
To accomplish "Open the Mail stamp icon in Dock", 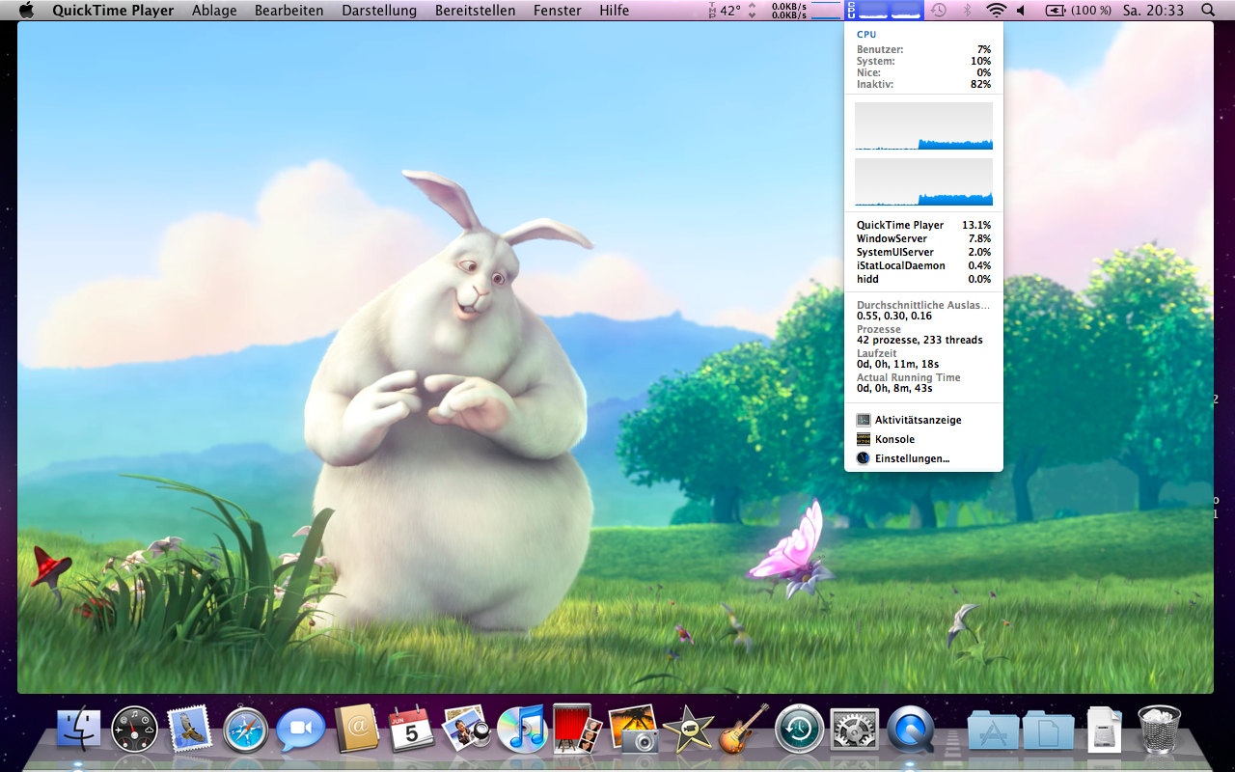I will click(x=189, y=729).
